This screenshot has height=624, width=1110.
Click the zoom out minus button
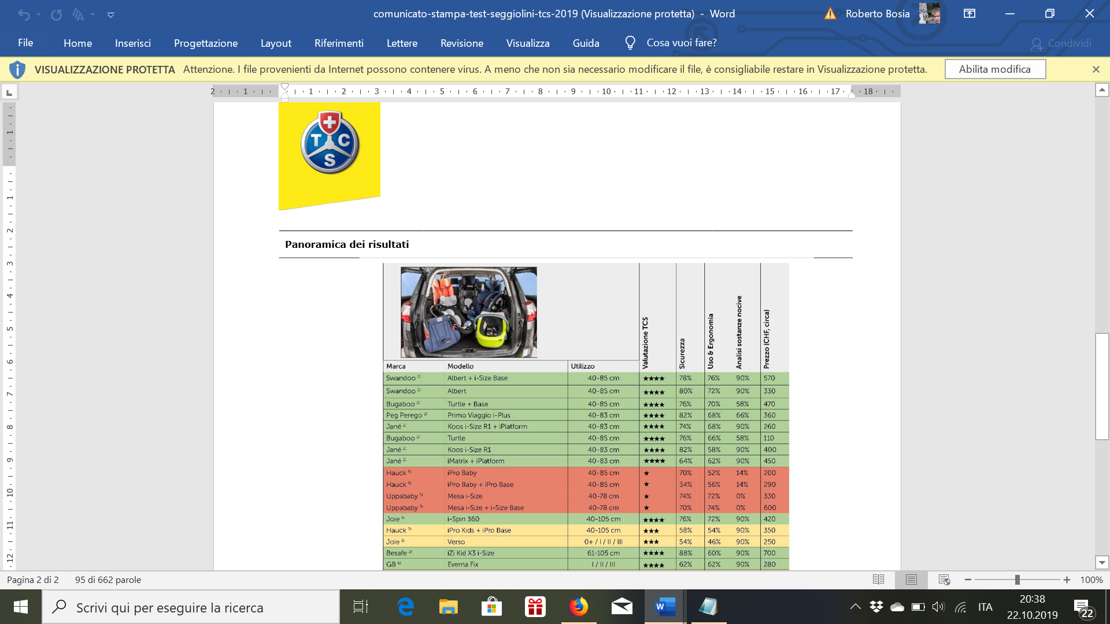click(x=968, y=580)
